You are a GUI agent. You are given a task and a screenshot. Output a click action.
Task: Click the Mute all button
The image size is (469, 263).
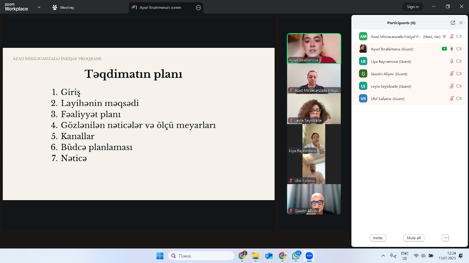click(x=414, y=238)
